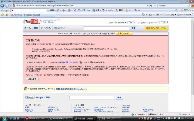
Task: Click the Home icon in the command bar
Action: (143, 15)
